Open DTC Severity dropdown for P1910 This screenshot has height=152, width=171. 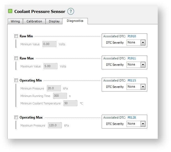click(143, 43)
